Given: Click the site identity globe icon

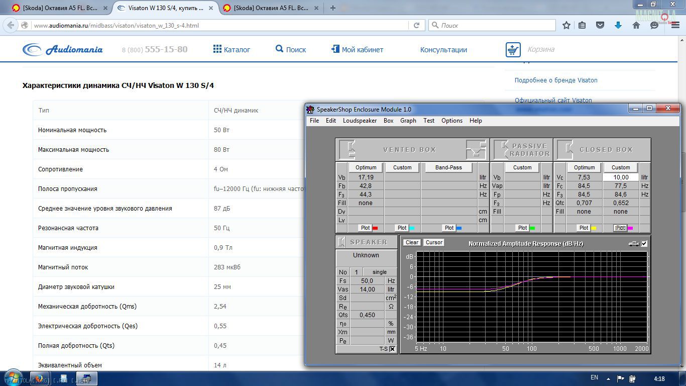Looking at the screenshot, I should [x=25, y=25].
